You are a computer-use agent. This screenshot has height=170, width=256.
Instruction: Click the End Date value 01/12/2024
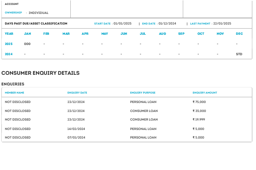click(x=167, y=24)
